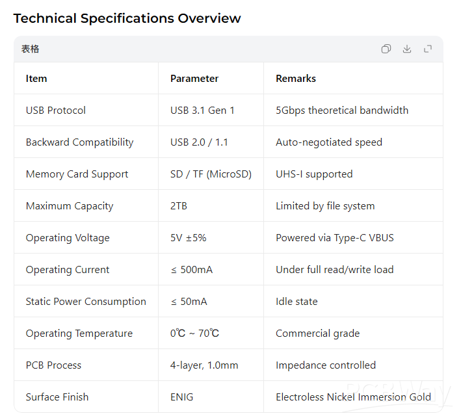Select the ≤ 500mA current cell
This screenshot has width=461, height=420.
click(194, 270)
